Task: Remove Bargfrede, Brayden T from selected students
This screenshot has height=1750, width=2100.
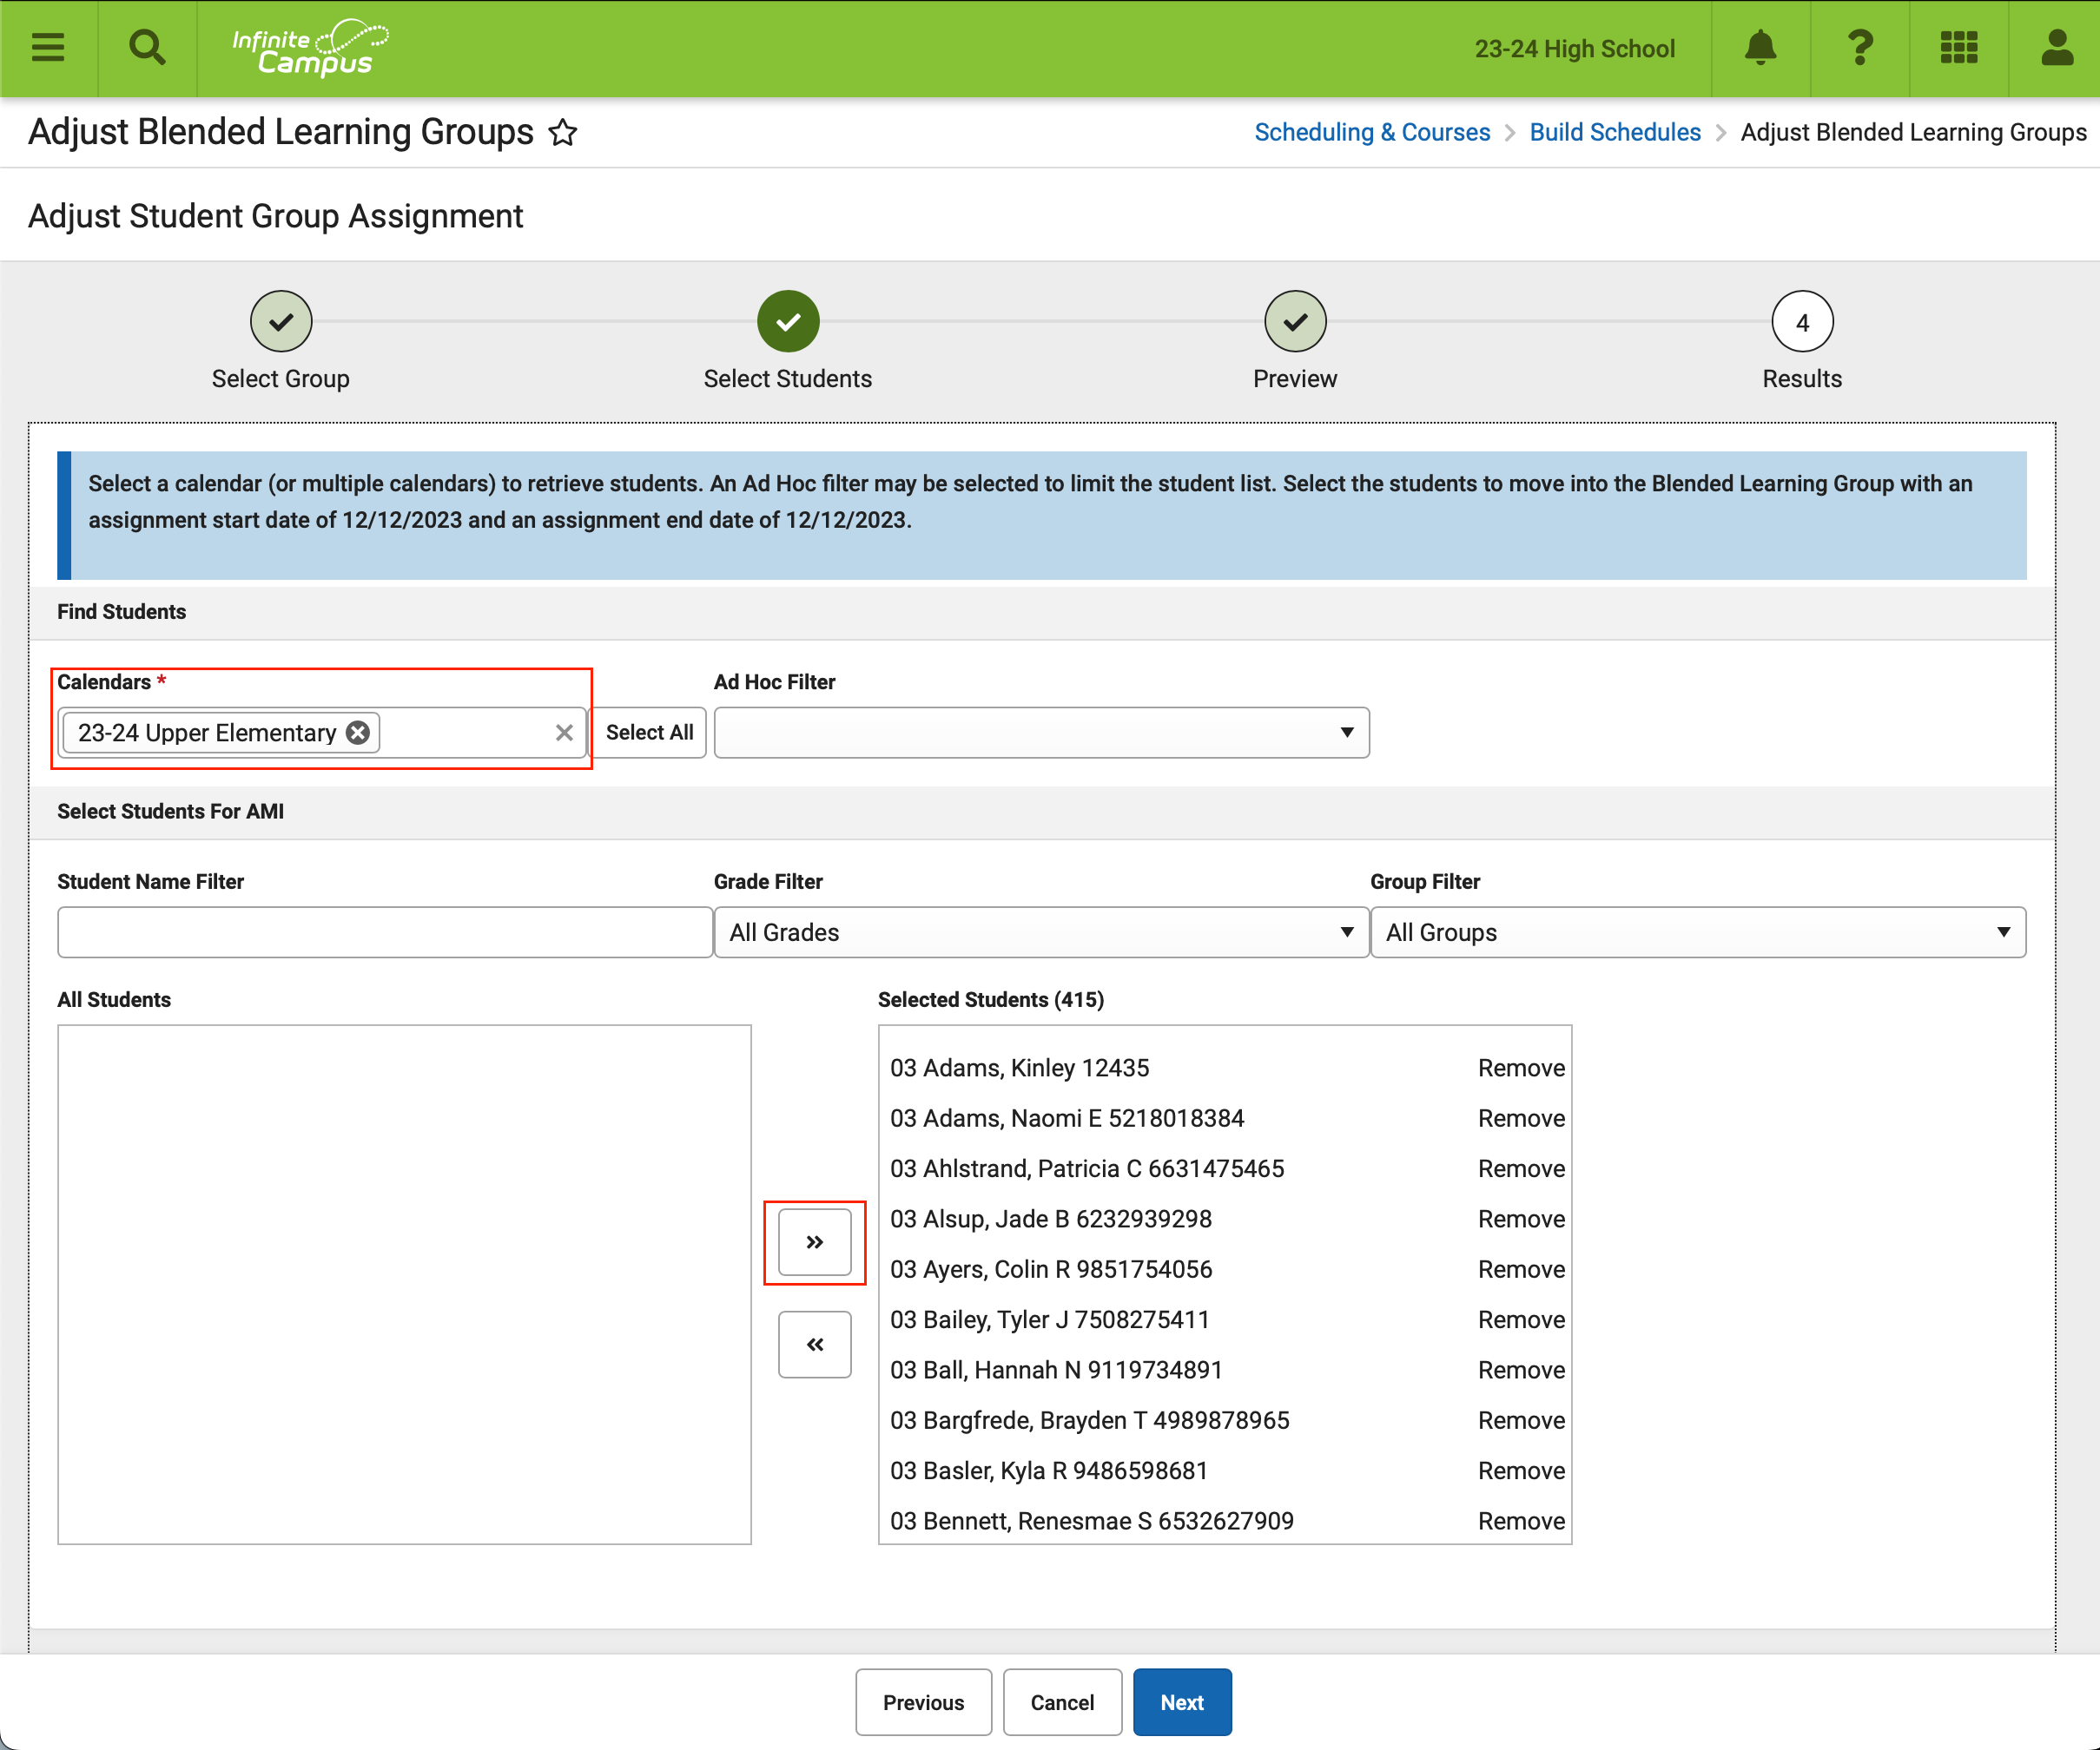Action: pyautogui.click(x=1521, y=1420)
